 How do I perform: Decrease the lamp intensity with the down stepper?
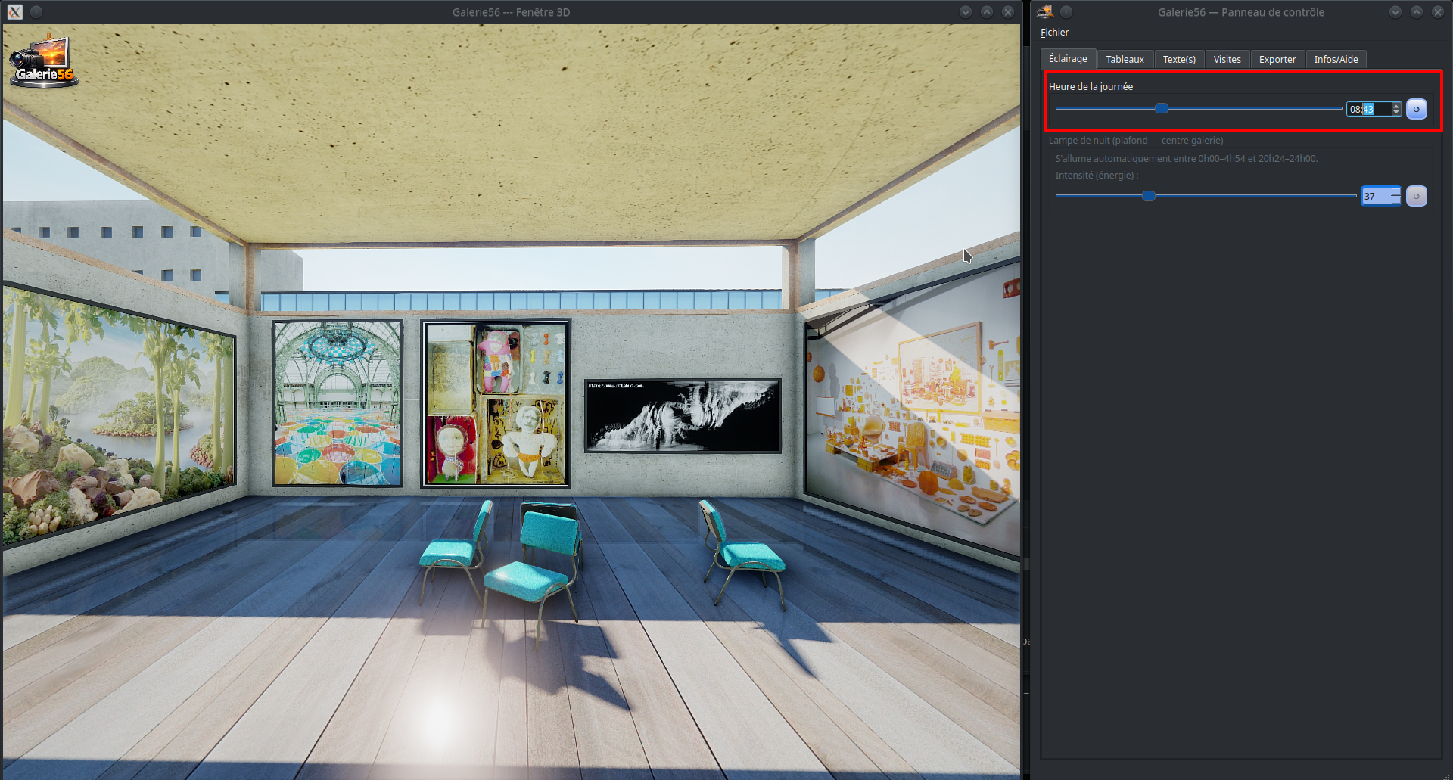coord(1395,200)
